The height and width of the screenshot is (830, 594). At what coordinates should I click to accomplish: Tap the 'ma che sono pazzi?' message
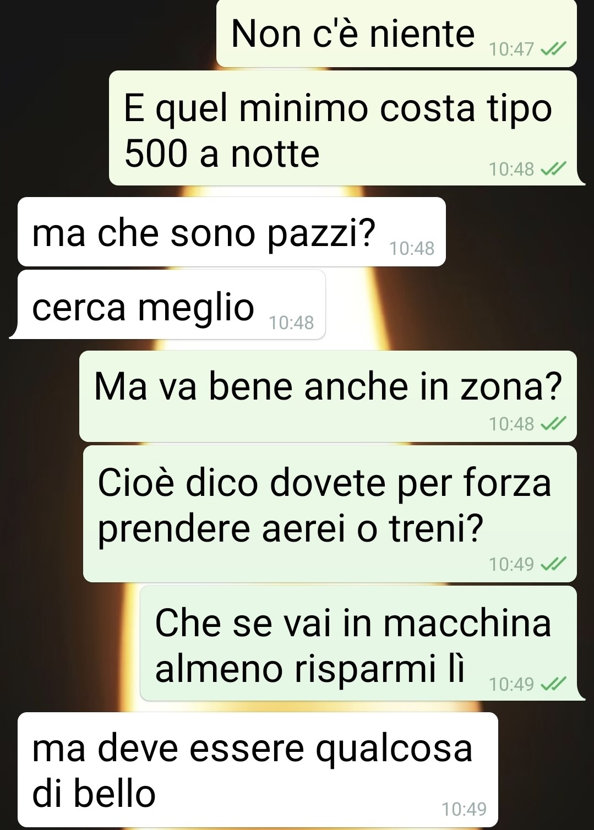231,232
